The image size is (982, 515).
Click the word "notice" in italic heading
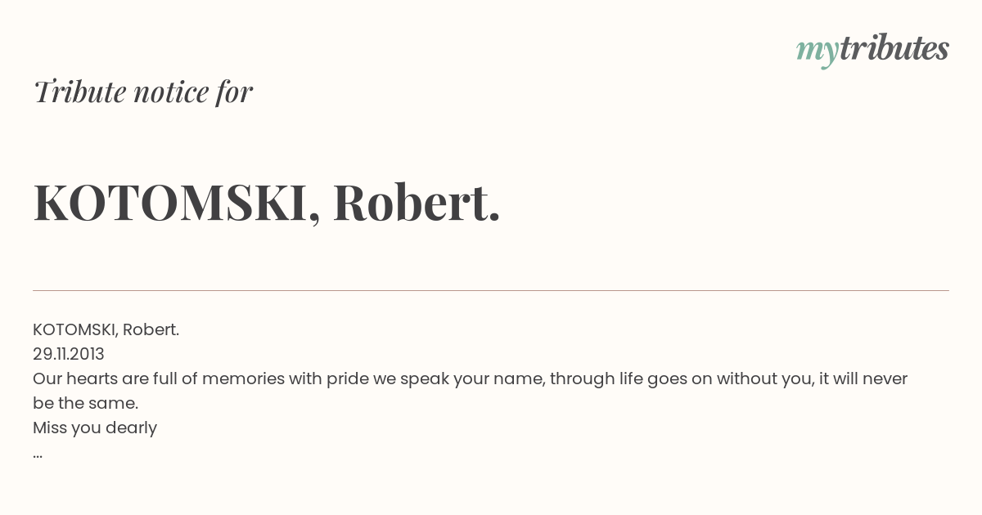tap(171, 92)
